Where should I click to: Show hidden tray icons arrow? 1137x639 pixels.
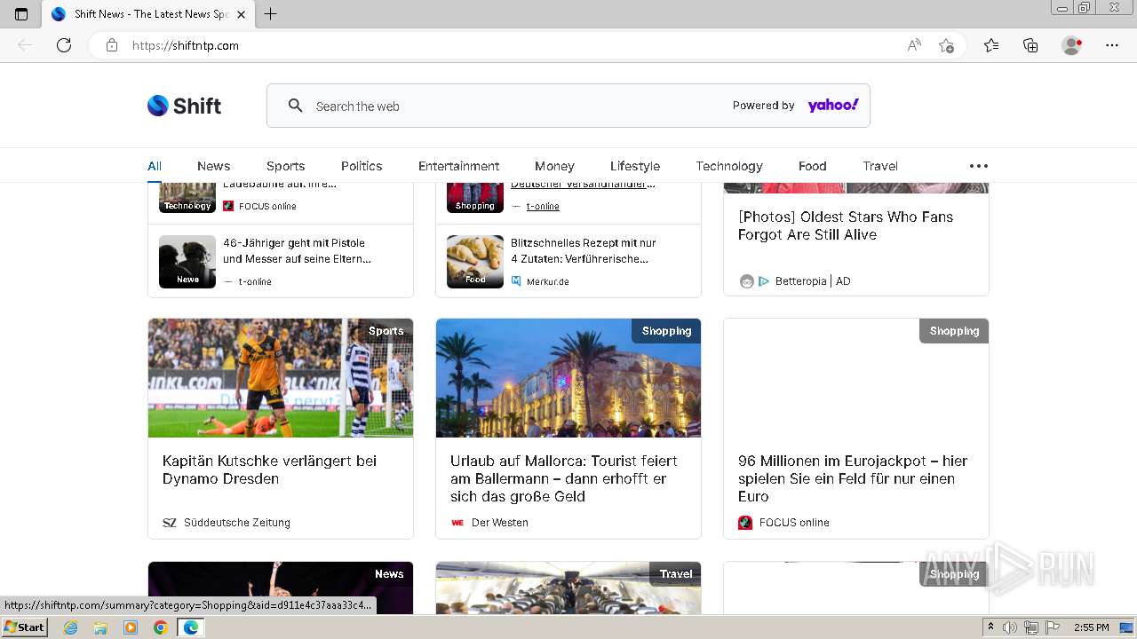pyautogui.click(x=991, y=627)
